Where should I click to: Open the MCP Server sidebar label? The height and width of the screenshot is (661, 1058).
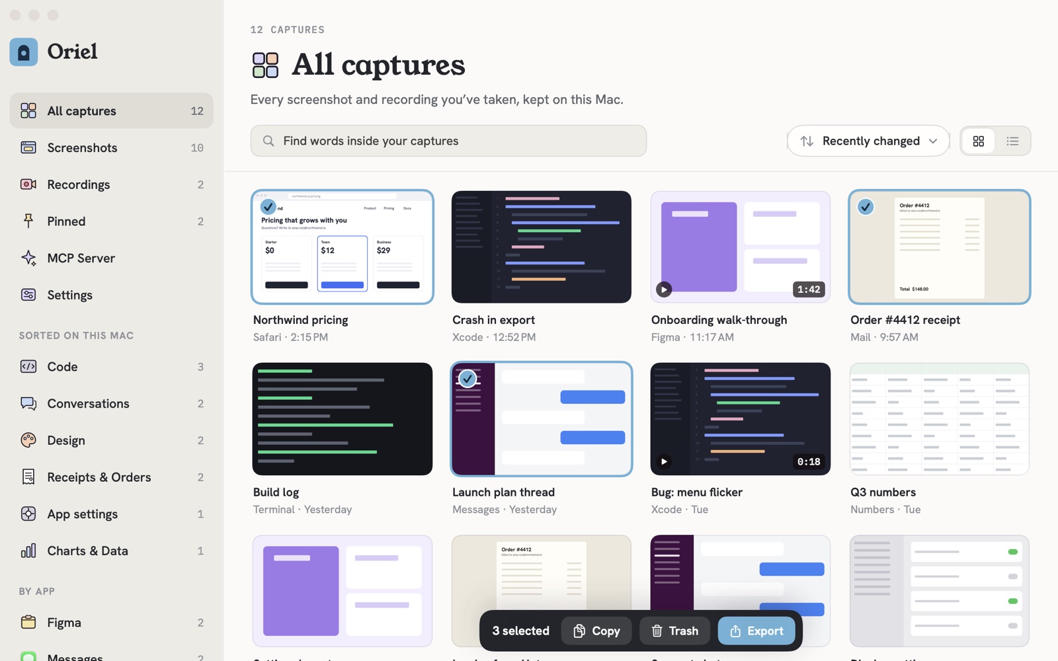[81, 258]
